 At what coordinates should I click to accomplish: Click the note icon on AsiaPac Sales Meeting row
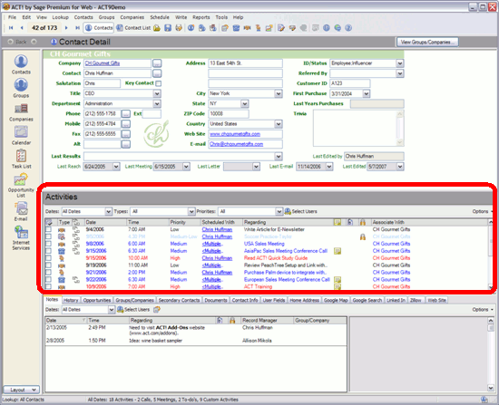[338, 251]
